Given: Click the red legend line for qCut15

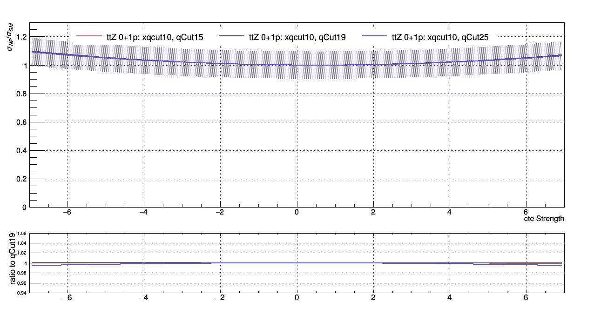Looking at the screenshot, I should click(x=88, y=35).
